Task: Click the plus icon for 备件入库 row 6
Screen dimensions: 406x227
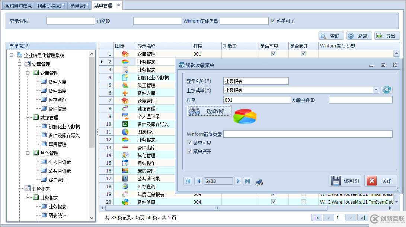Action: point(125,93)
